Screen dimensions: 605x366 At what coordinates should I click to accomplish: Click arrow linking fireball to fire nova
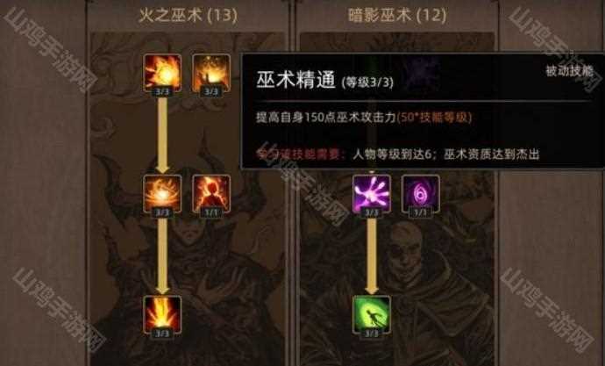pyautogui.click(x=162, y=135)
